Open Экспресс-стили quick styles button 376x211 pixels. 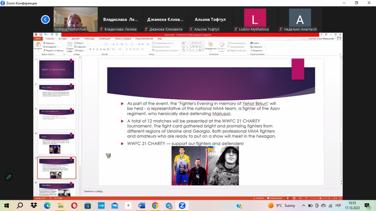222,46
